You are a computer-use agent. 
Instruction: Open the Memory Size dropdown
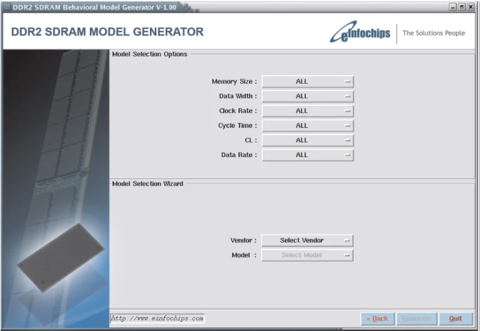point(307,81)
